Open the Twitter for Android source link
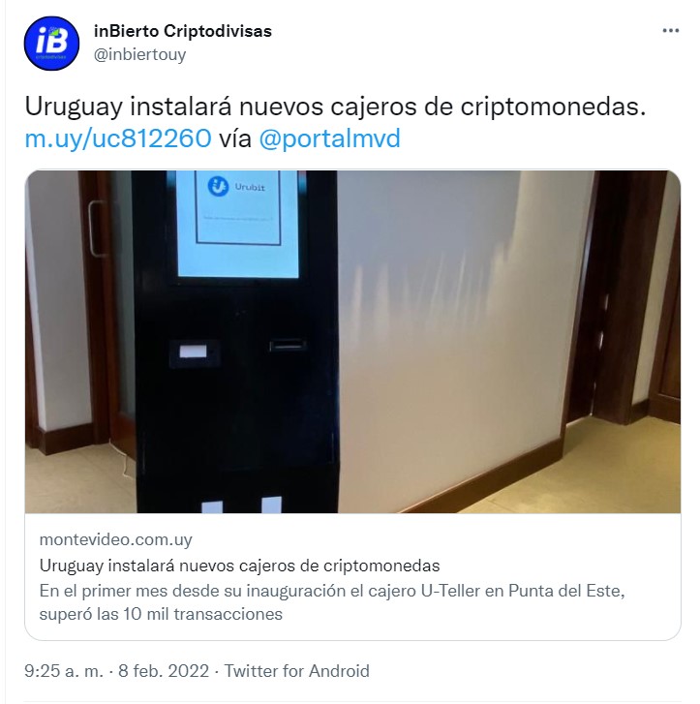The image size is (700, 704). [x=297, y=671]
